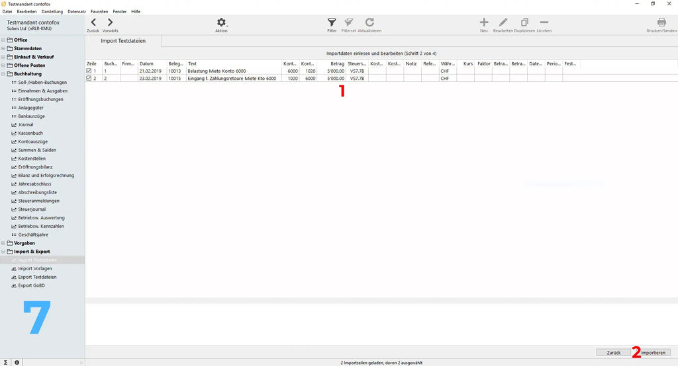
Task: Open Kassenbuch in the sidebar
Action: click(x=30, y=133)
